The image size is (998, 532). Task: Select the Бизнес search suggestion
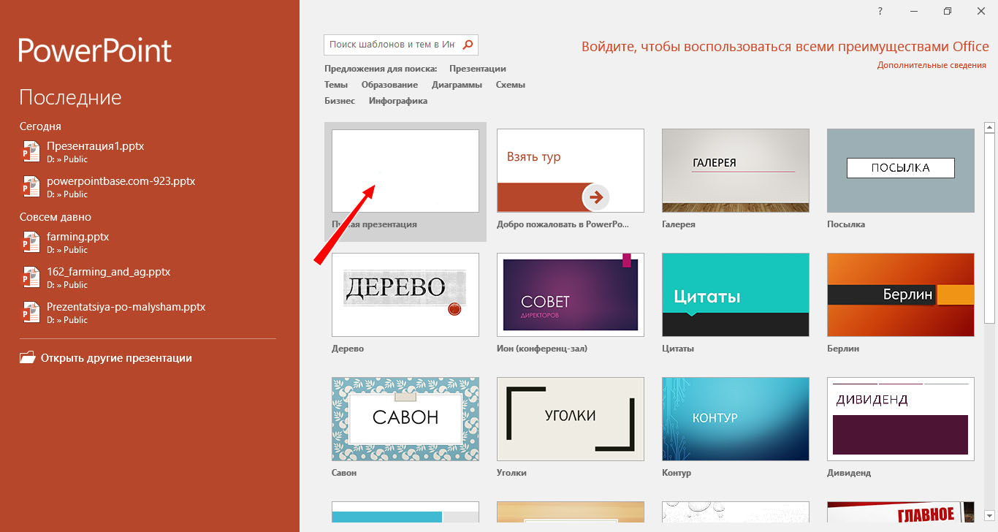point(340,101)
